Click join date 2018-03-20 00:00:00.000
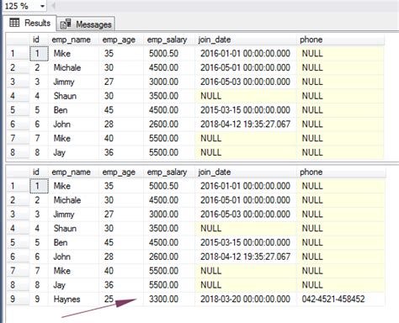This screenshot has width=399, height=323. (246, 299)
